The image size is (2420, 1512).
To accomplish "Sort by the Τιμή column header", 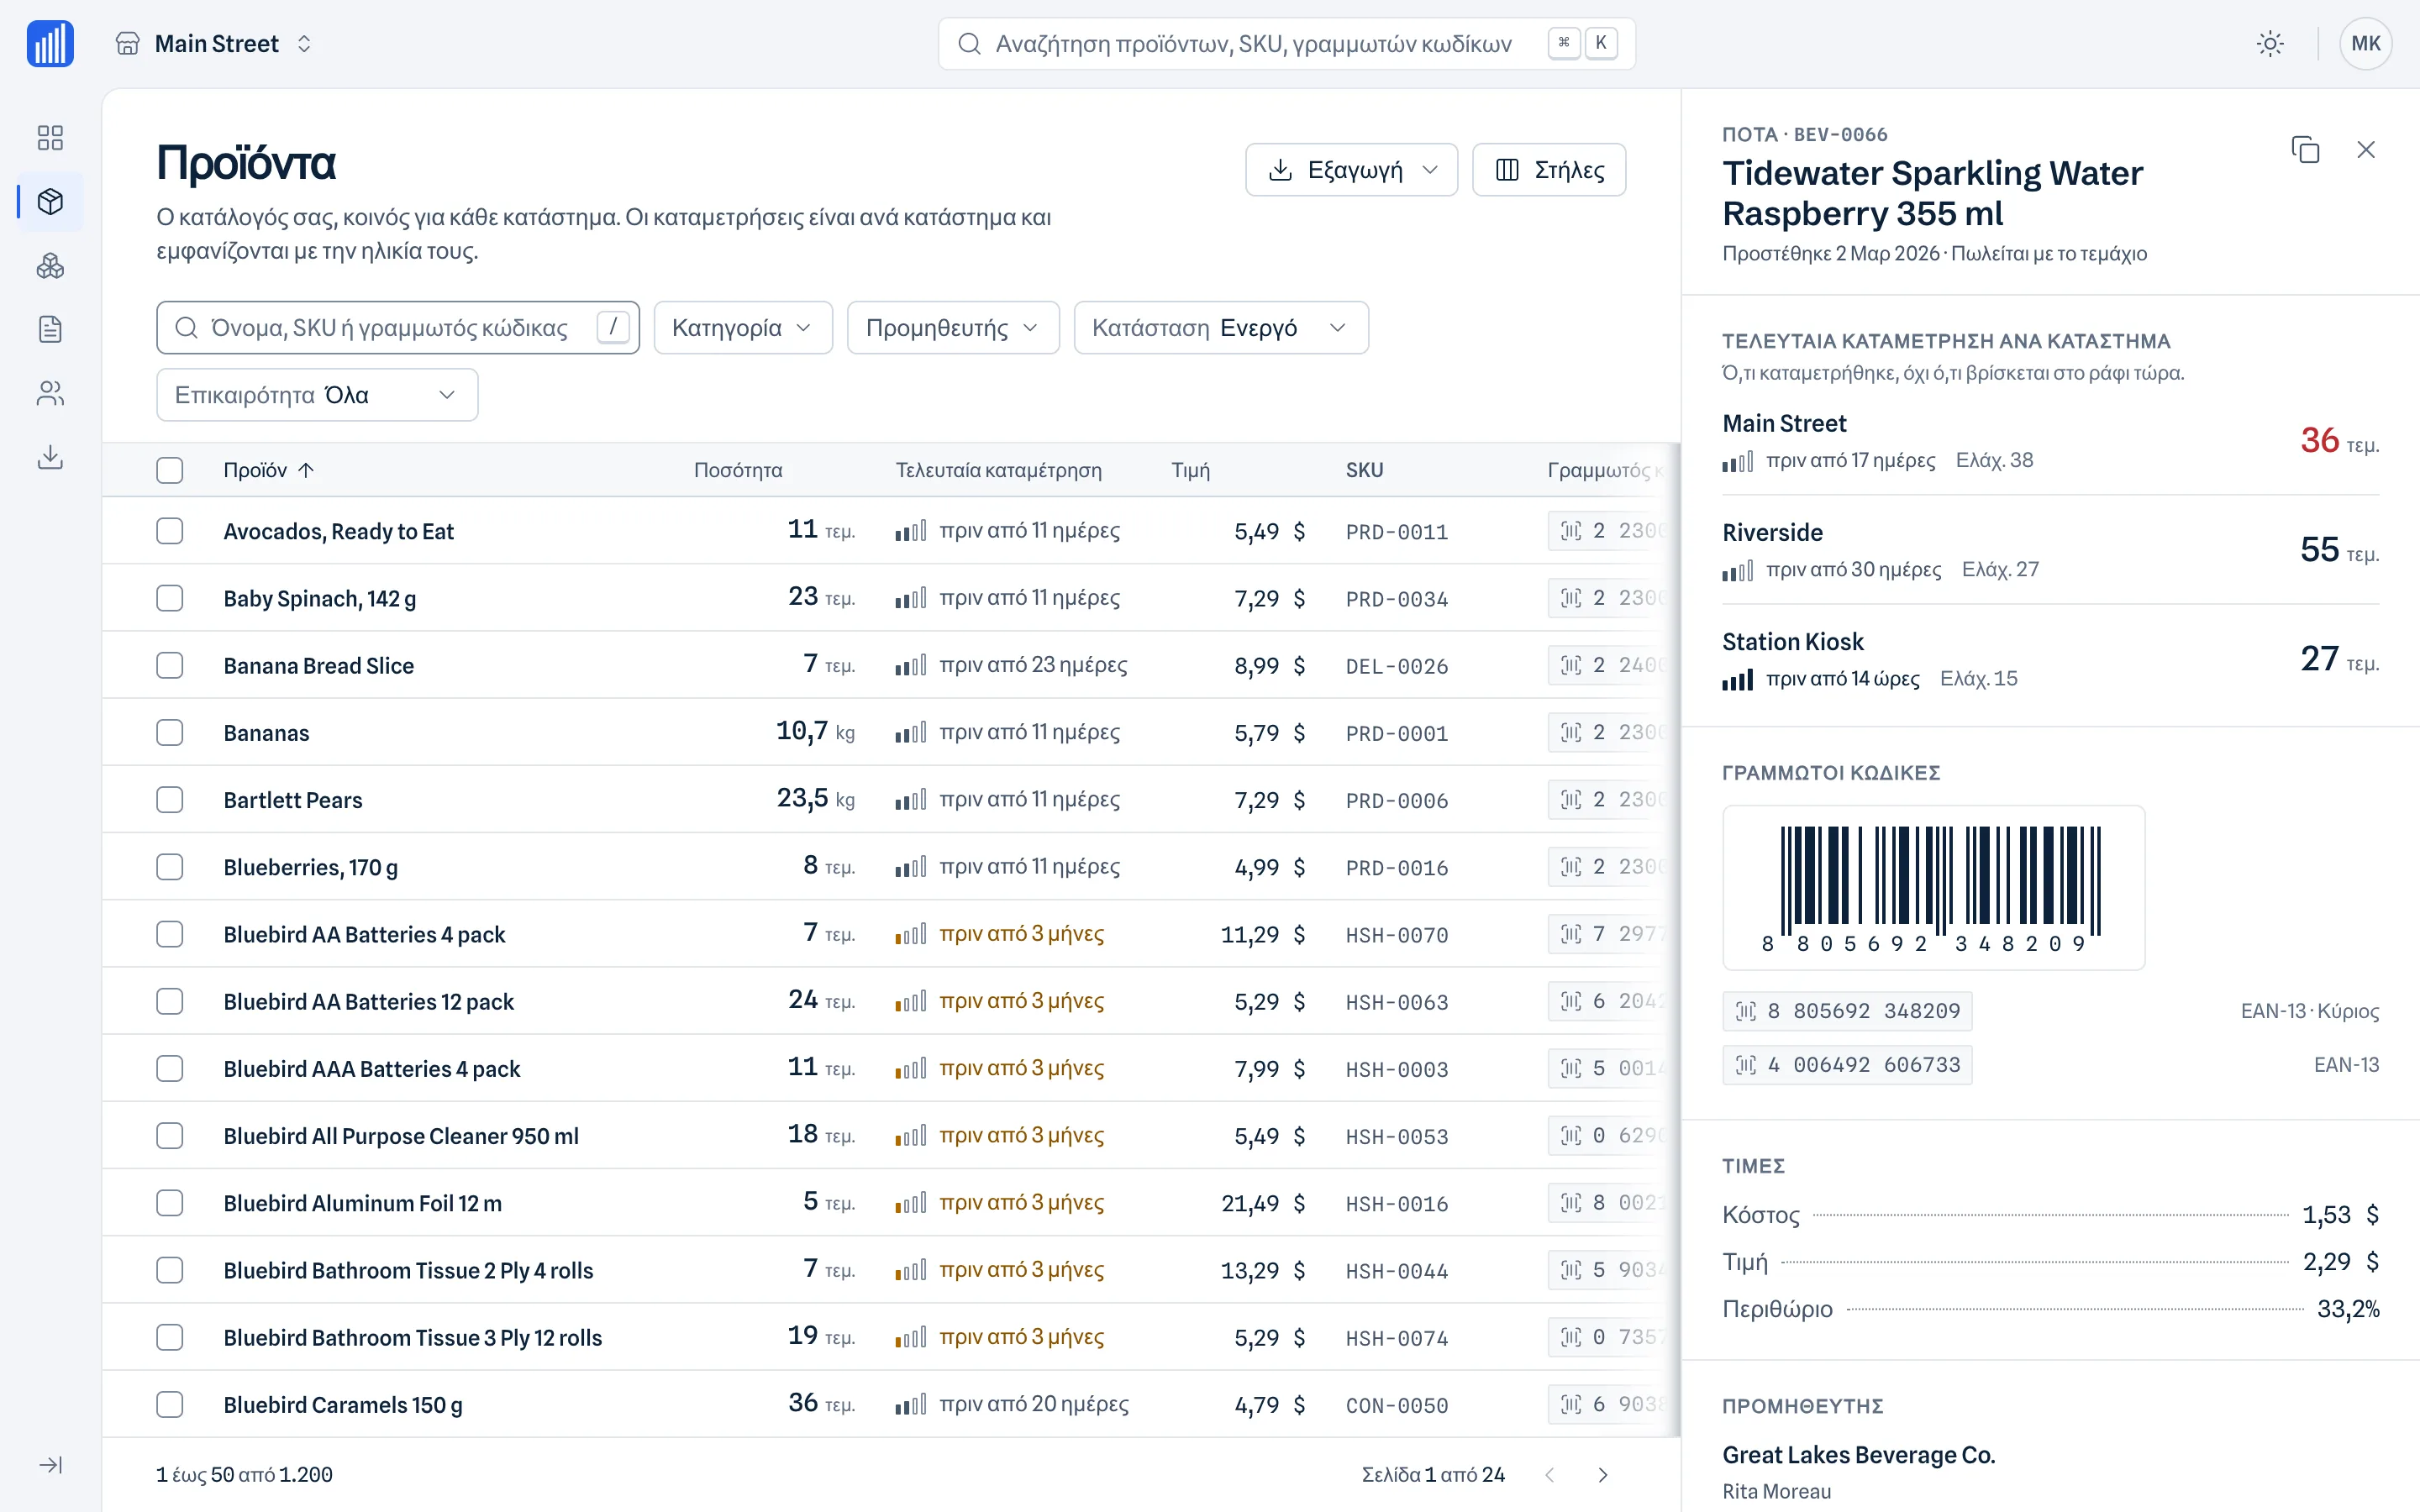I will 1190,470.
